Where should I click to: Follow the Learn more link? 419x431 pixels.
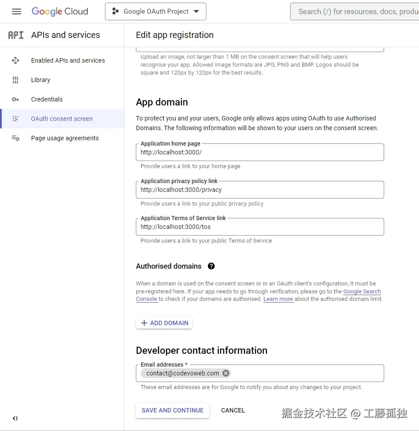(278, 299)
